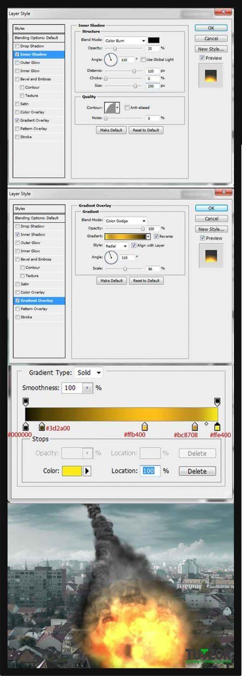Click Make Default in Inner Shadow dialog
Viewport: 242px width, 676px height.
pyautogui.click(x=111, y=130)
